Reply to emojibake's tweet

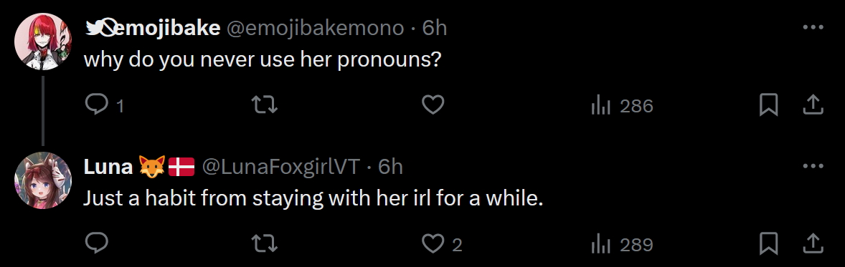coord(105,105)
